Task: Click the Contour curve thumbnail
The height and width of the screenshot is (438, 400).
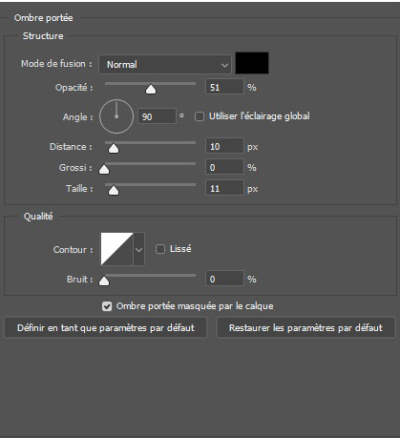Action: click(116, 249)
